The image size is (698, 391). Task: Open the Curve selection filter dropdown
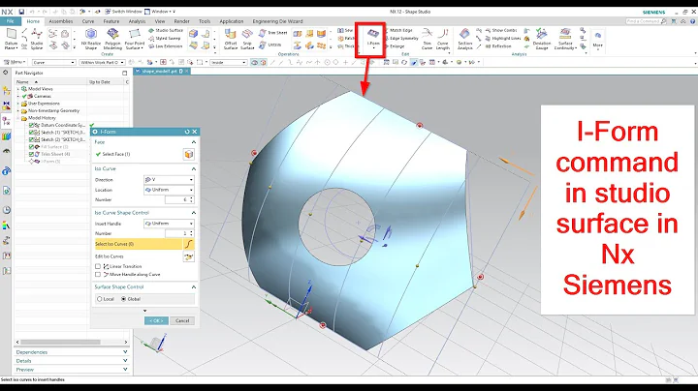click(x=53, y=62)
